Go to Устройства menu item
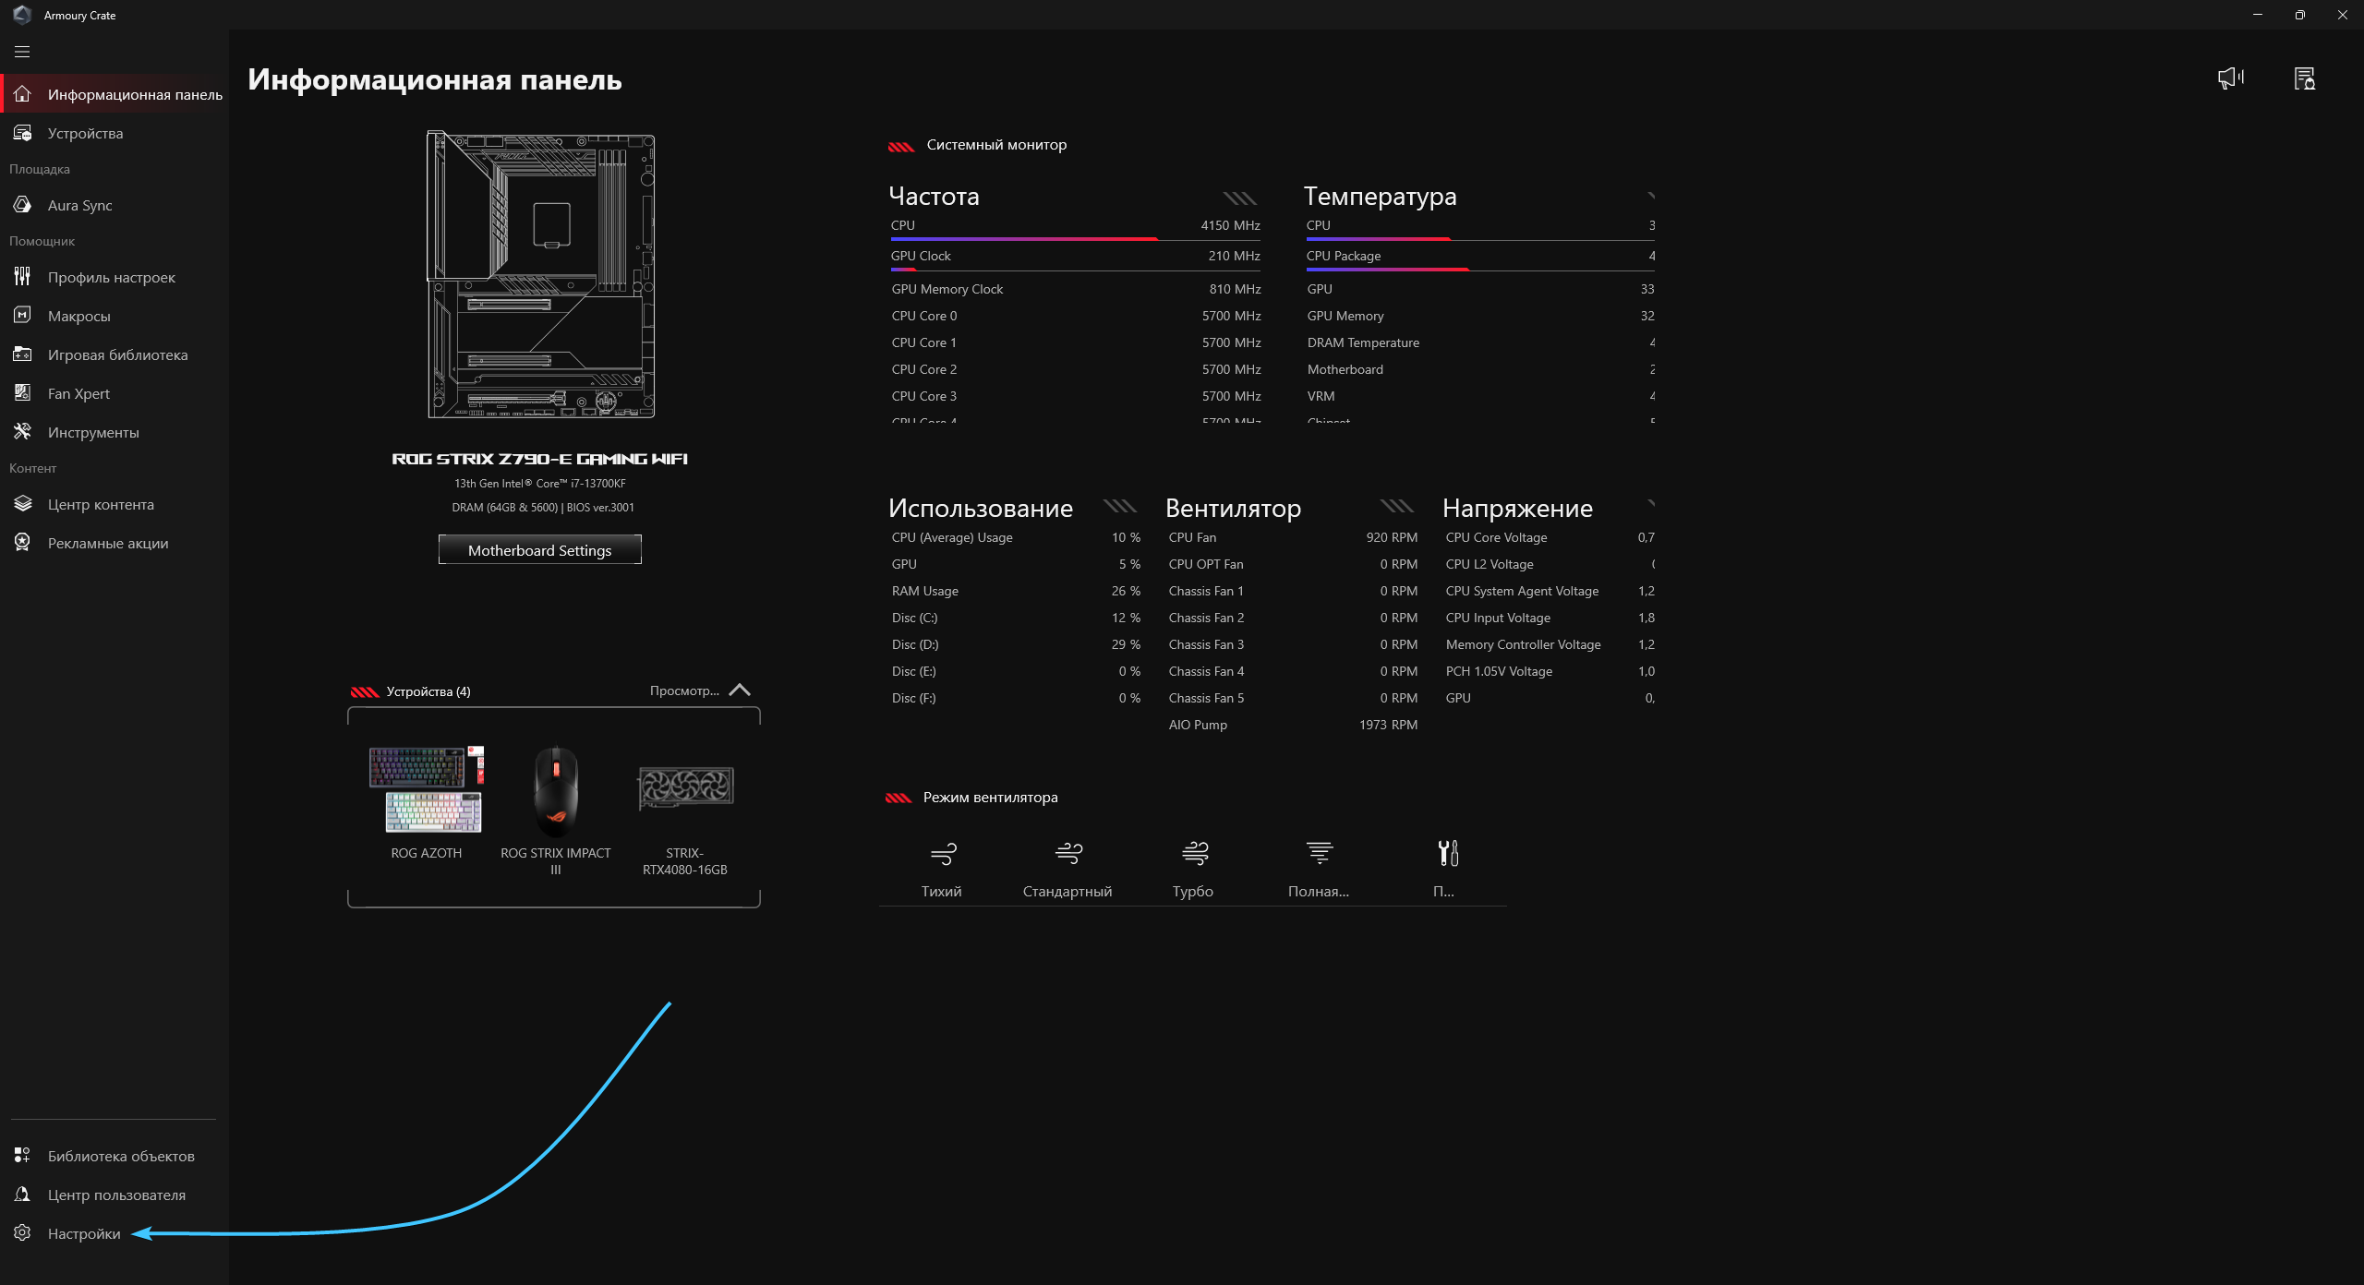The image size is (2364, 1285). (x=115, y=133)
